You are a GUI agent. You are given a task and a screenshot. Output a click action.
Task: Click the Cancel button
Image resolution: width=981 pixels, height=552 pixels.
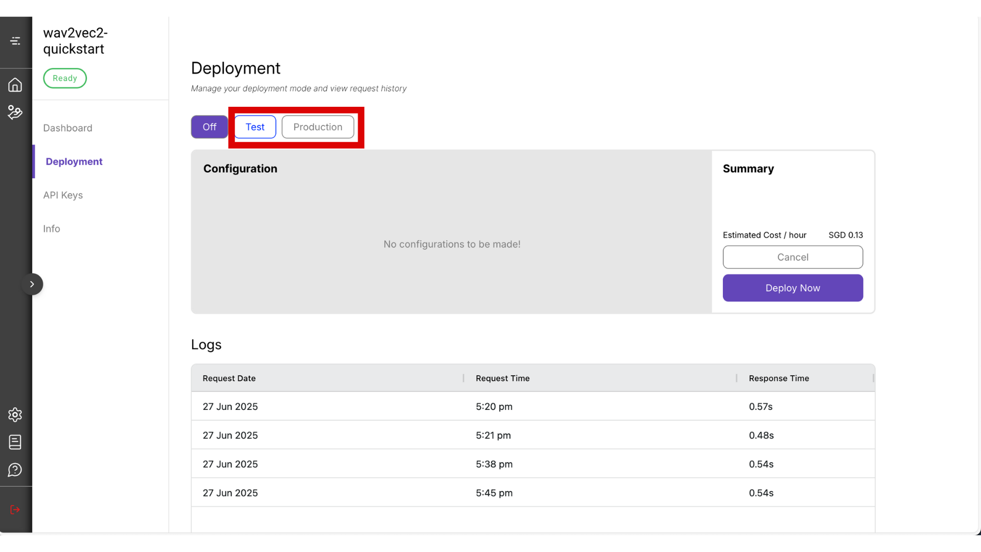point(793,257)
